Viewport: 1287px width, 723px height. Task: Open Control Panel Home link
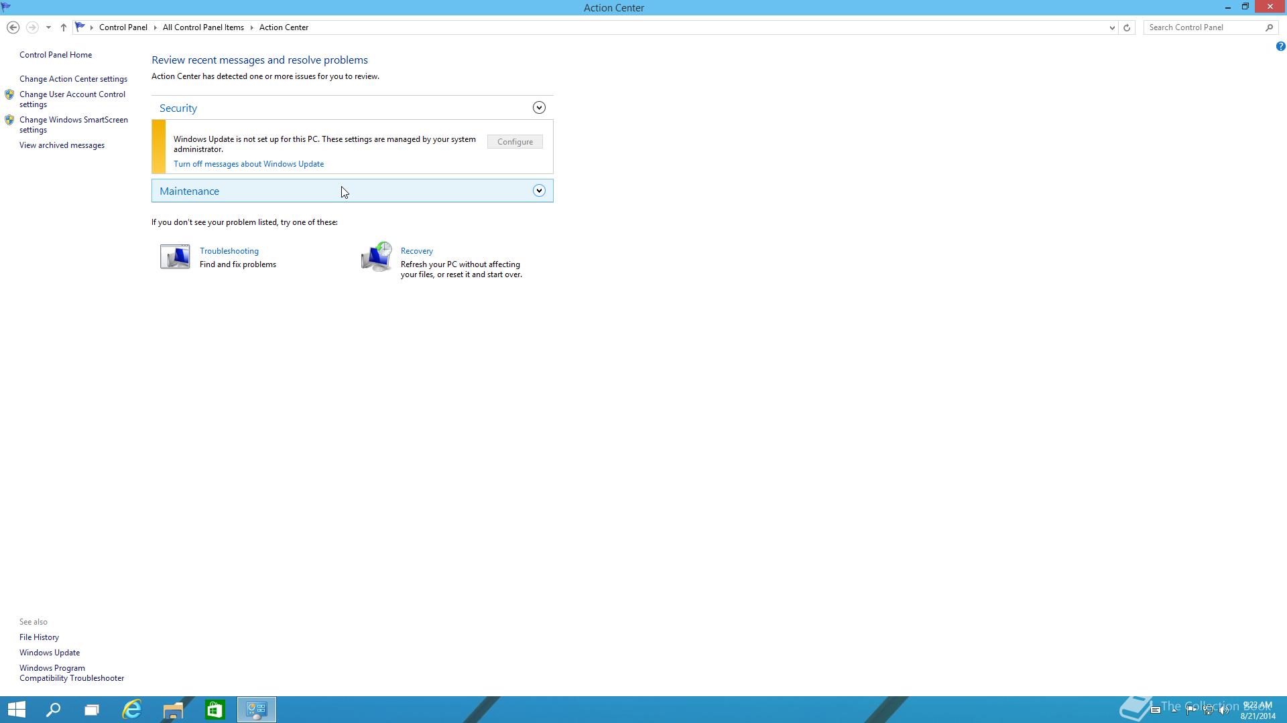pos(56,55)
